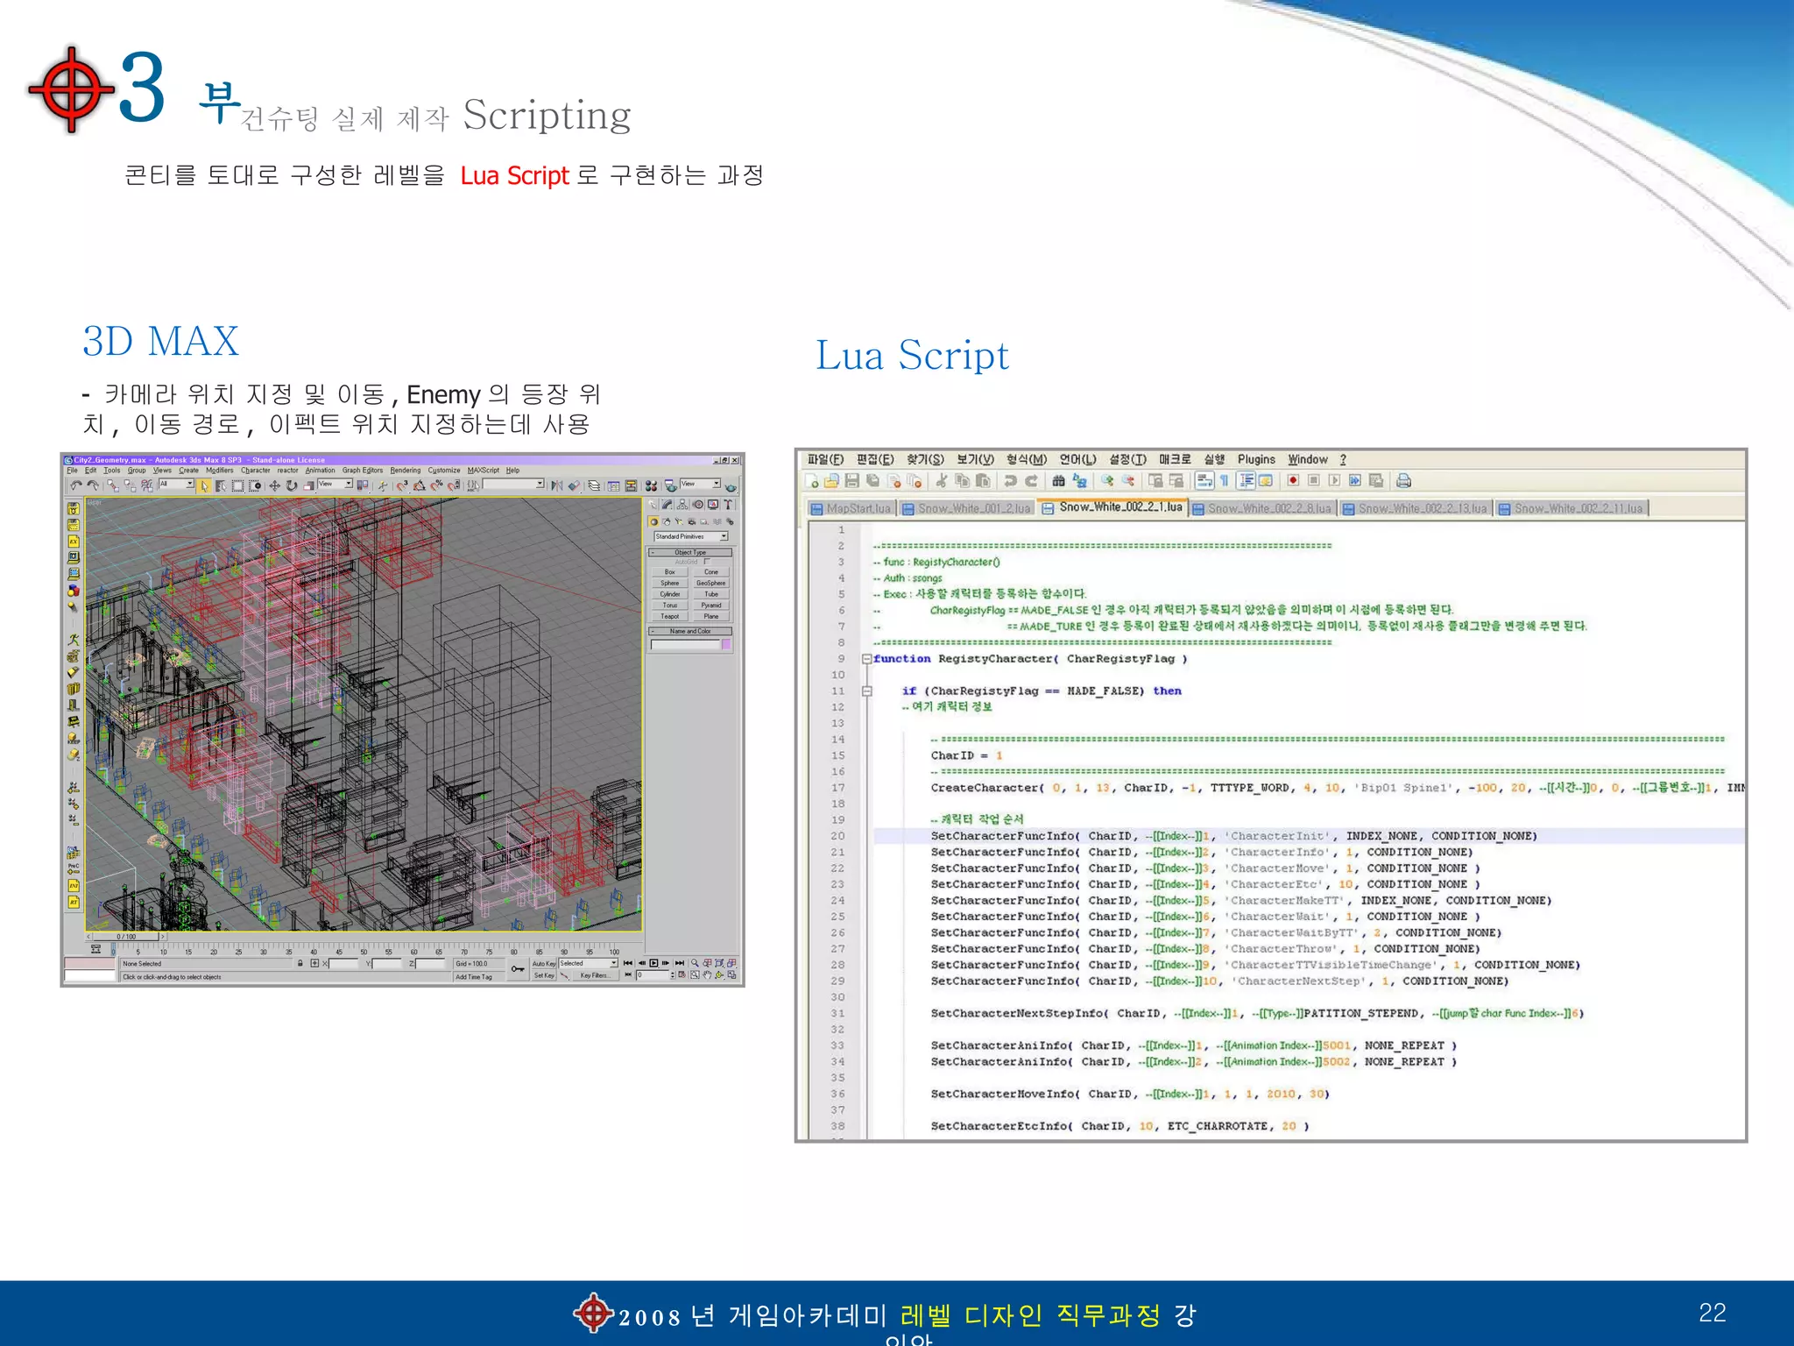The image size is (1794, 1346).
Task: Open the Rendering menu in 3ds Max
Action: pyautogui.click(x=405, y=471)
